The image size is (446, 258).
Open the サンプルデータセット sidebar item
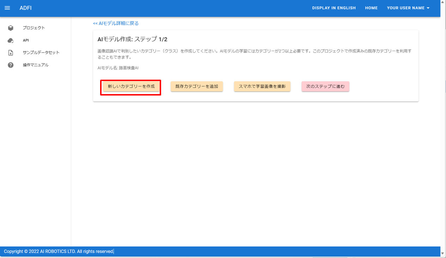pyautogui.click(x=35, y=53)
